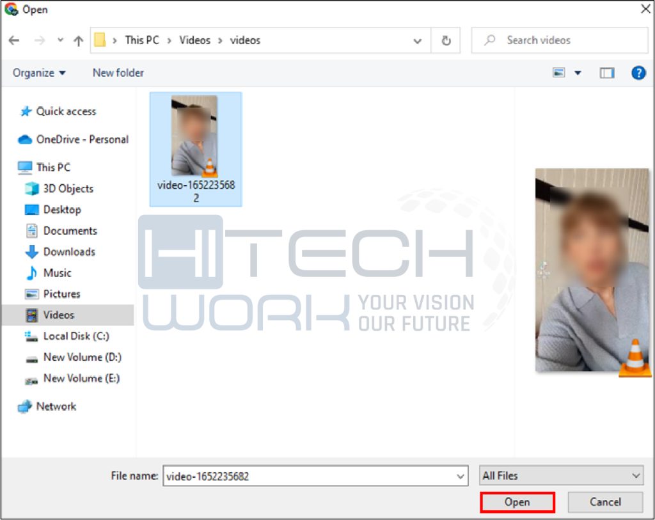Open Desktop in the sidebar
This screenshot has height=520, width=655.
click(52, 209)
